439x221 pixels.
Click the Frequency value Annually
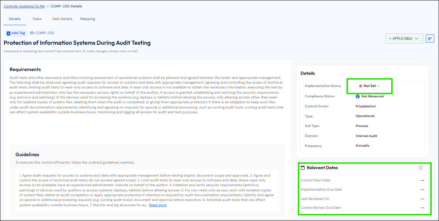(x=362, y=146)
